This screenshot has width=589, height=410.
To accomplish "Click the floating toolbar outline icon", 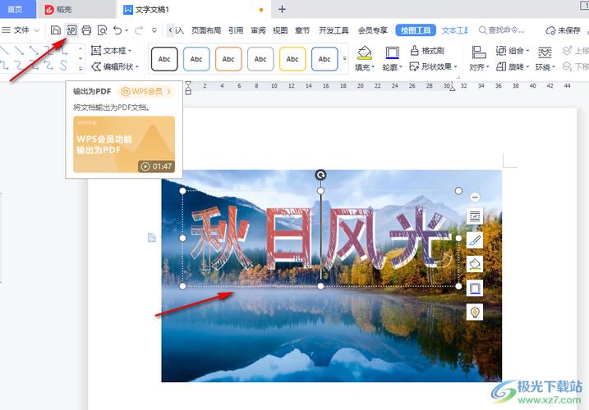I will tap(475, 288).
